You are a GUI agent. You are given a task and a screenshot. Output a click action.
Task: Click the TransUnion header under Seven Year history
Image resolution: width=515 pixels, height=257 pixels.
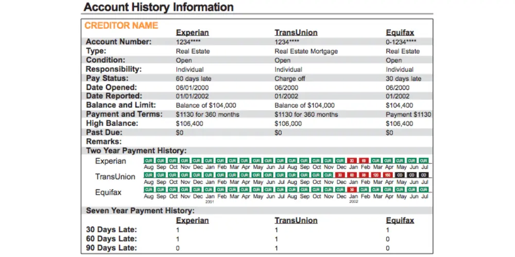tap(296, 221)
